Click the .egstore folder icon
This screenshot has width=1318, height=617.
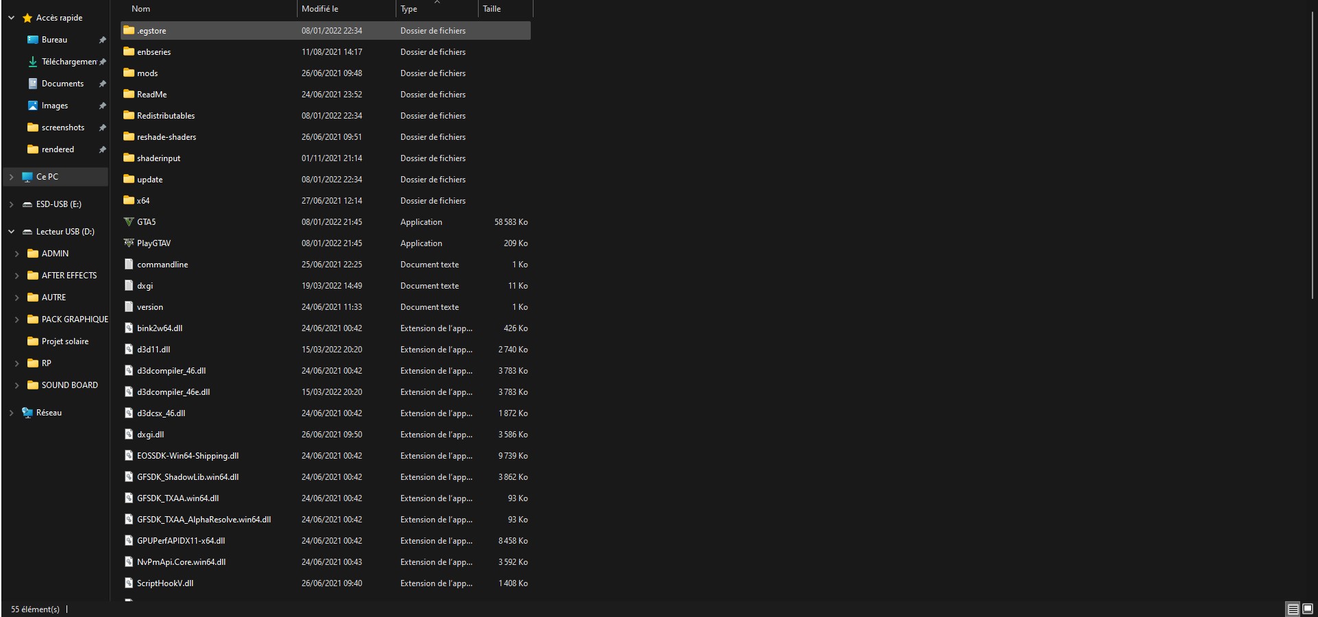click(x=128, y=31)
